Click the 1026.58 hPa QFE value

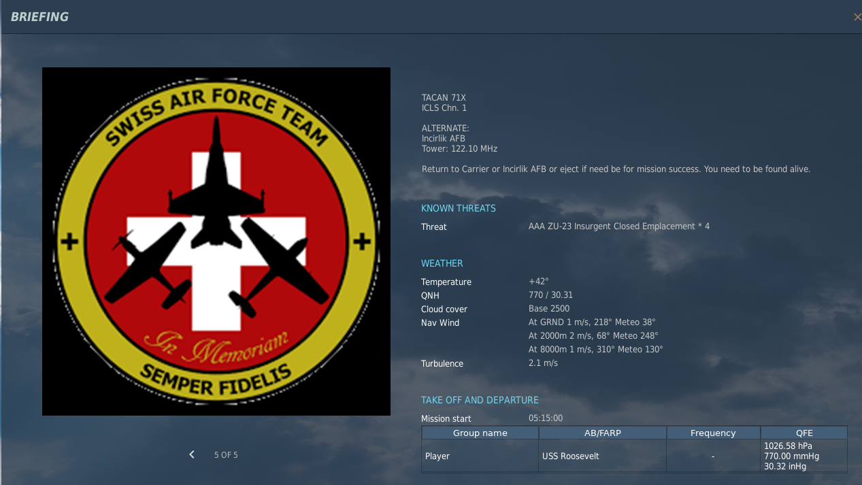click(788, 446)
